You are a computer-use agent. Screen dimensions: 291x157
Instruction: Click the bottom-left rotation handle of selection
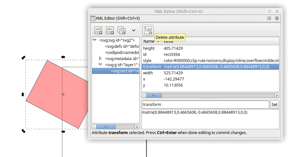[x=23, y=131]
